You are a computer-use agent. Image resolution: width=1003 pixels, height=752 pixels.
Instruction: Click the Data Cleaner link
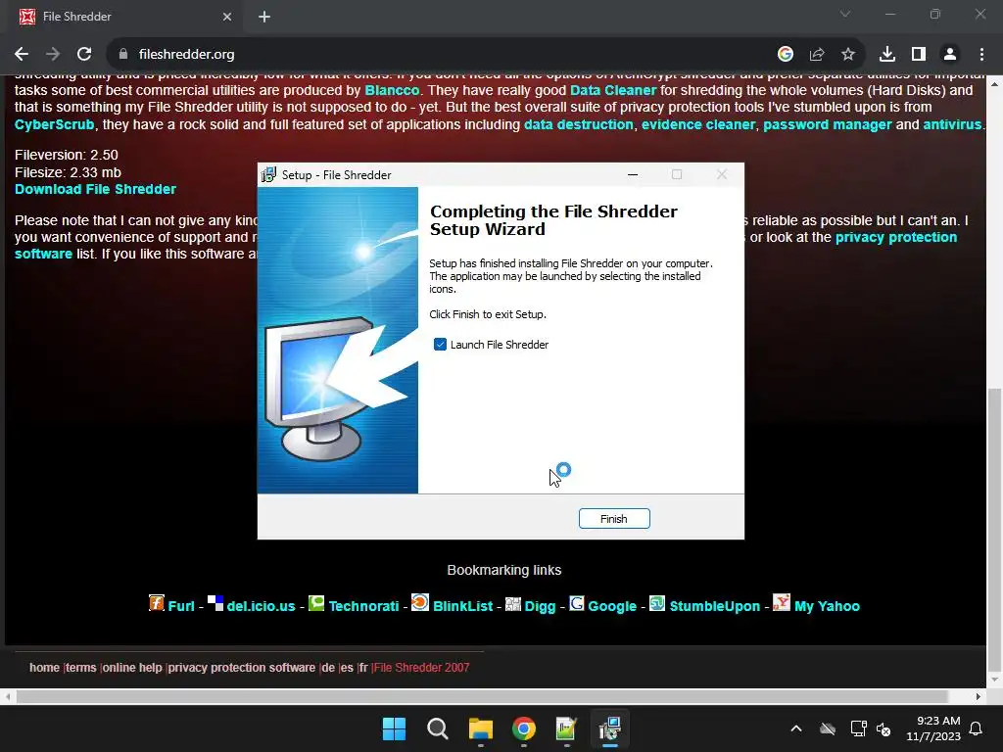[613, 90]
